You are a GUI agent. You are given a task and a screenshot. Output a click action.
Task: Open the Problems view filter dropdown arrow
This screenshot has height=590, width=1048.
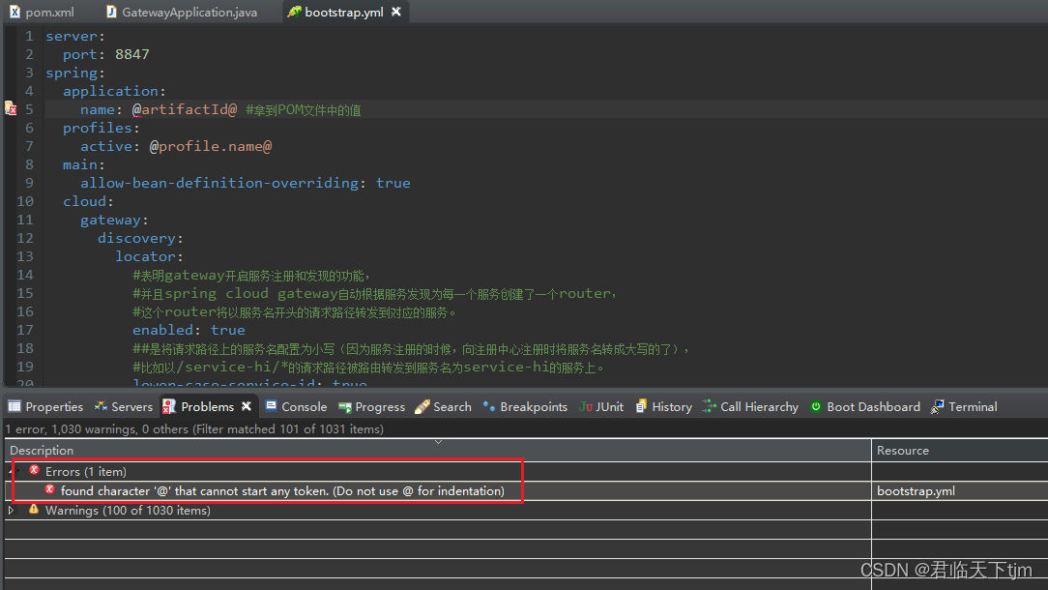click(438, 441)
